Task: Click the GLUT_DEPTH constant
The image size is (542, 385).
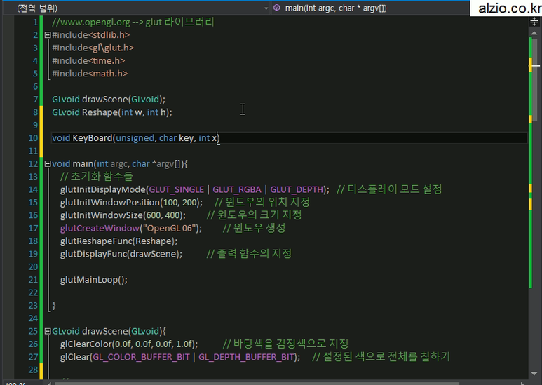Action: pos(297,190)
